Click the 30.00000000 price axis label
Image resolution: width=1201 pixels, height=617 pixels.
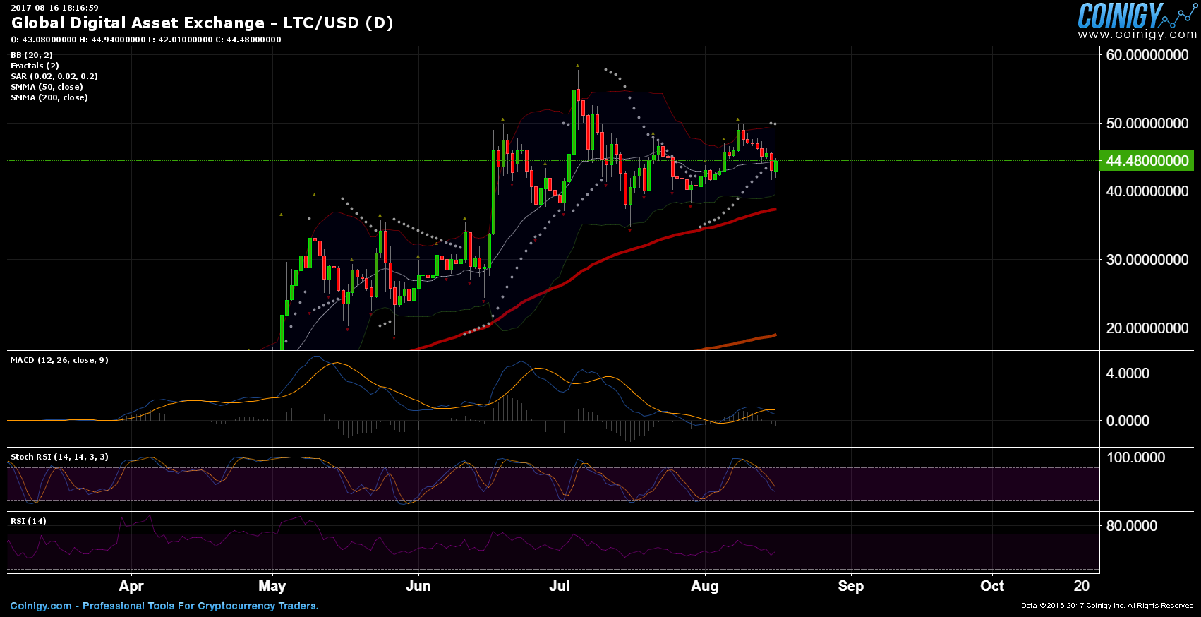pos(1147,260)
